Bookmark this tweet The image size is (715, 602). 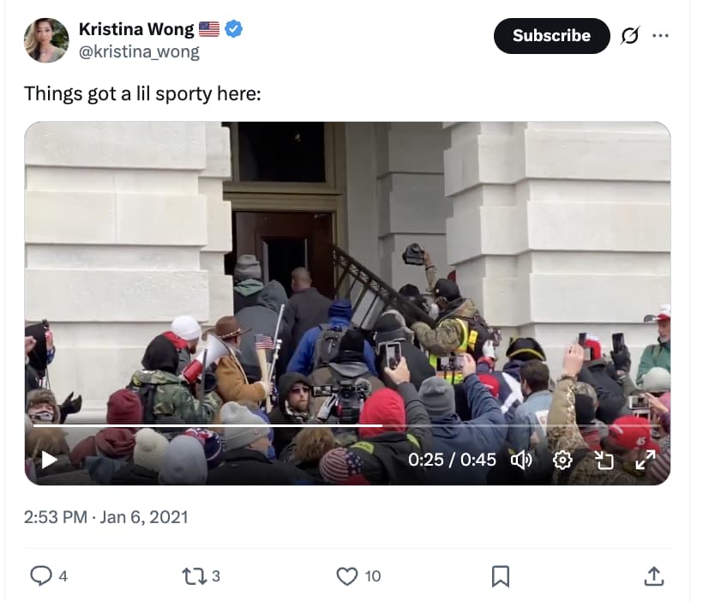[x=500, y=576]
